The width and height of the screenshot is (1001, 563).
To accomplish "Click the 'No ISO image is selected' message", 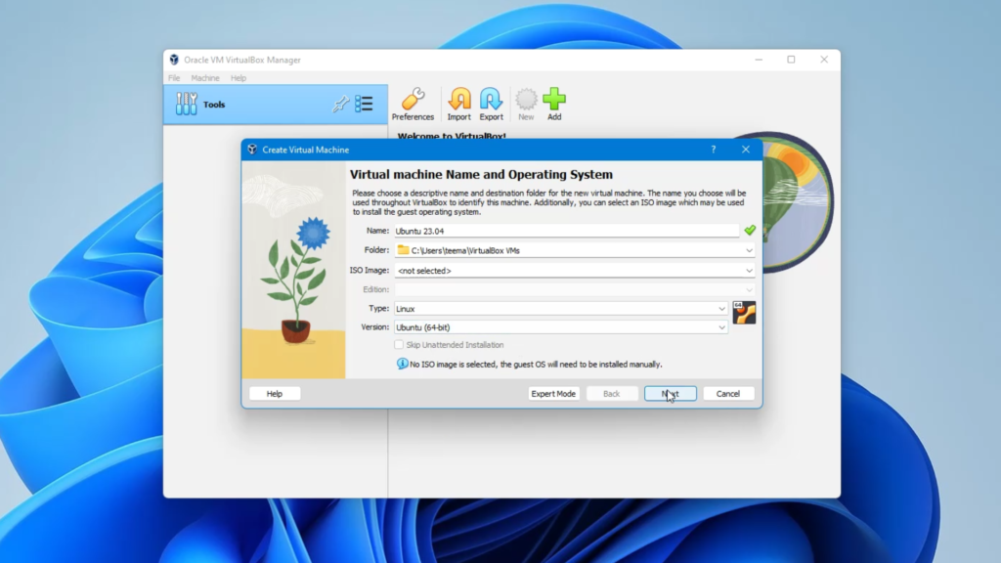I will pos(536,364).
